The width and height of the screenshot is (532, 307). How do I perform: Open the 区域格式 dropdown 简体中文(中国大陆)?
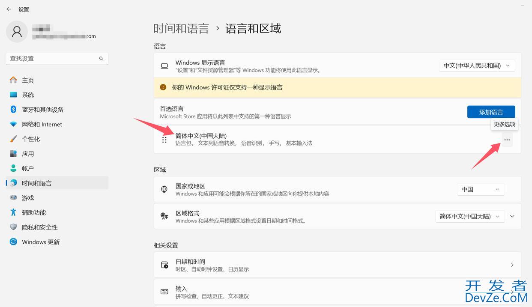(x=469, y=216)
